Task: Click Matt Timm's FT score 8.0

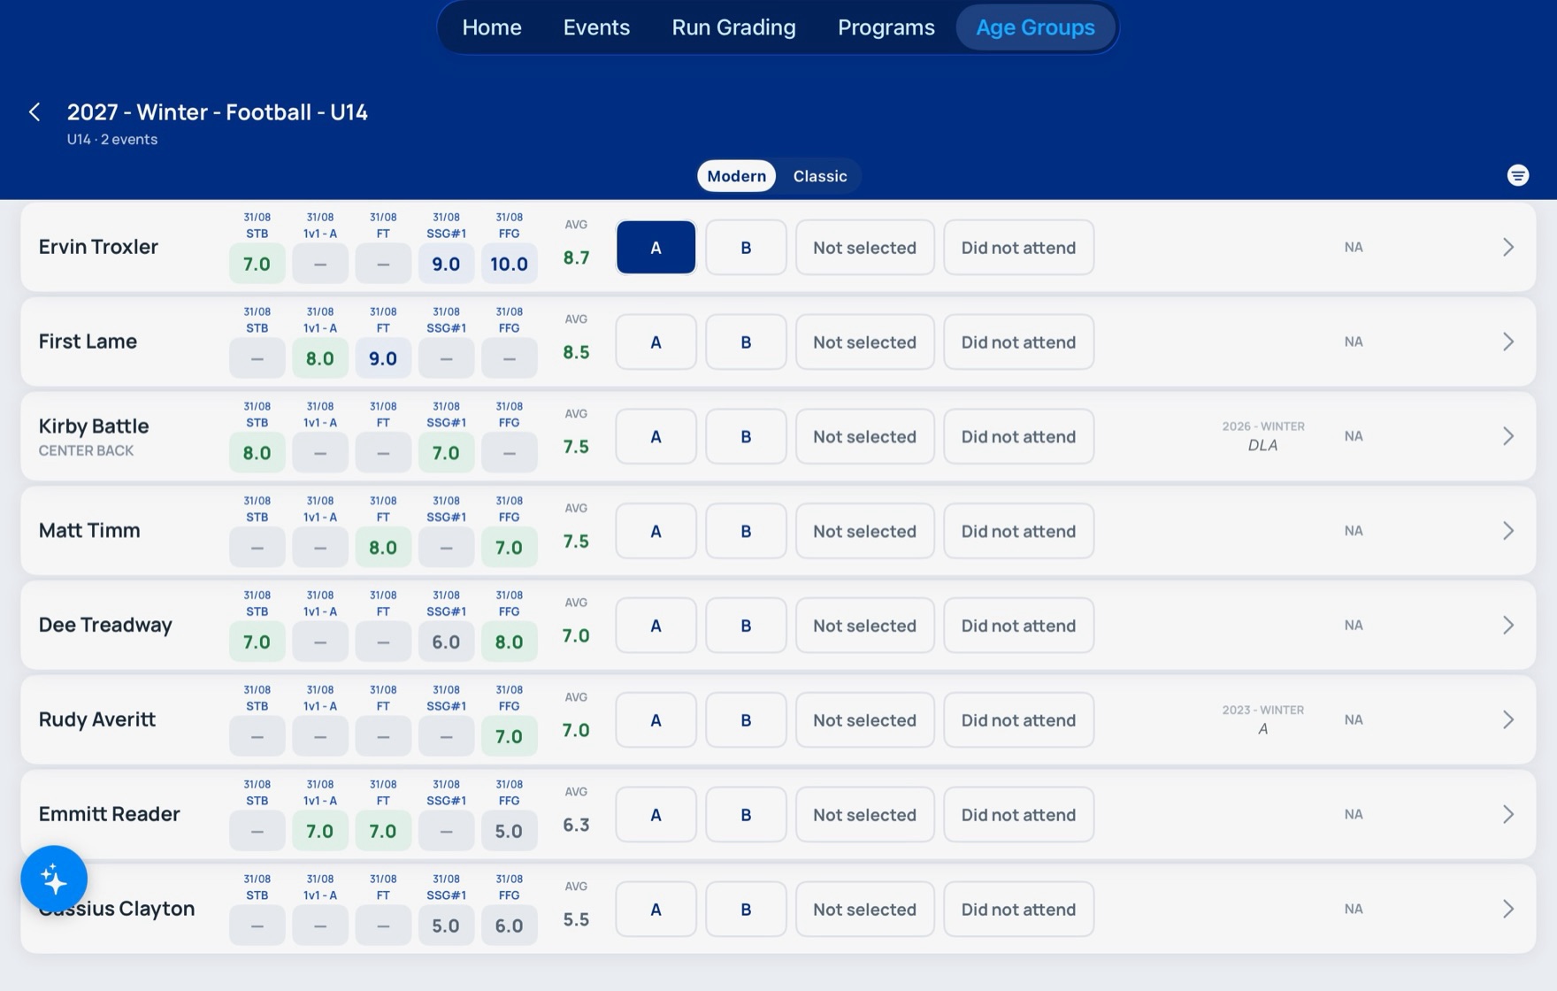Action: 383,548
